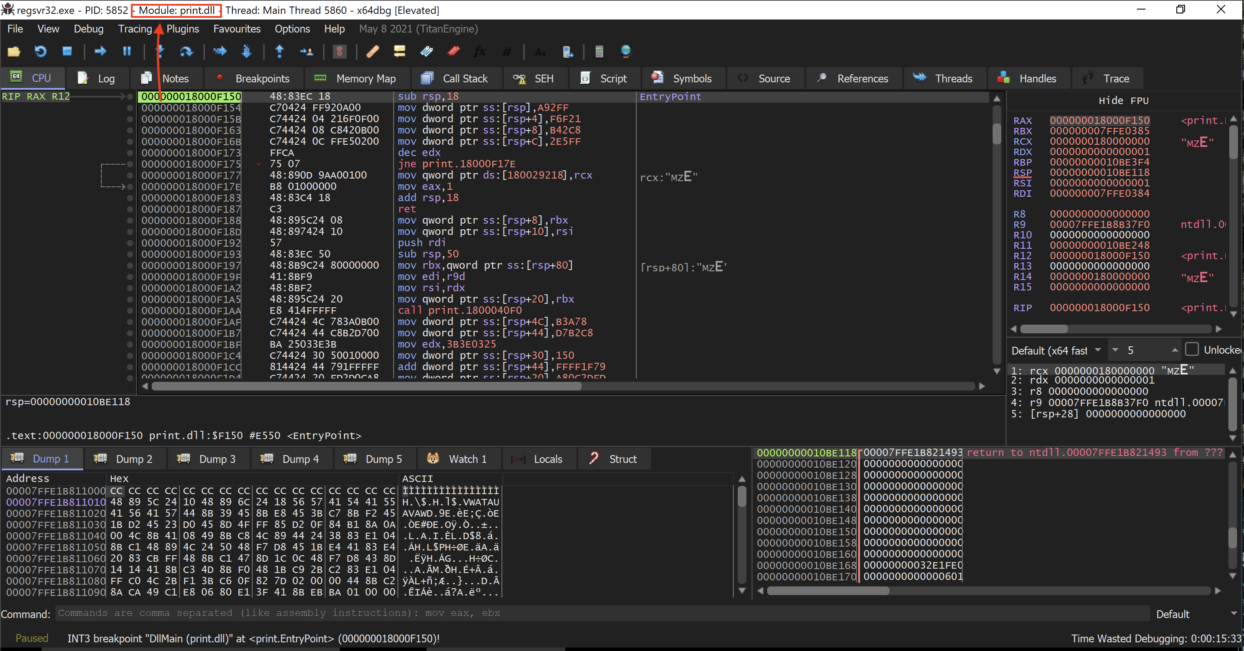Open bookmarks with the red bookmark icon

[x=453, y=52]
